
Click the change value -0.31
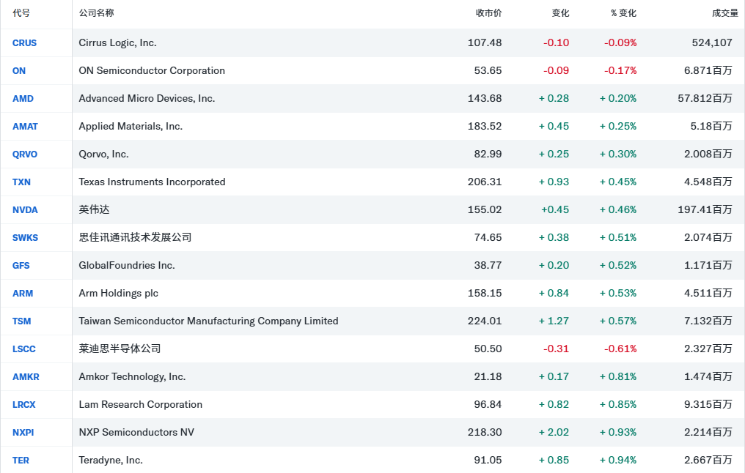tap(557, 349)
